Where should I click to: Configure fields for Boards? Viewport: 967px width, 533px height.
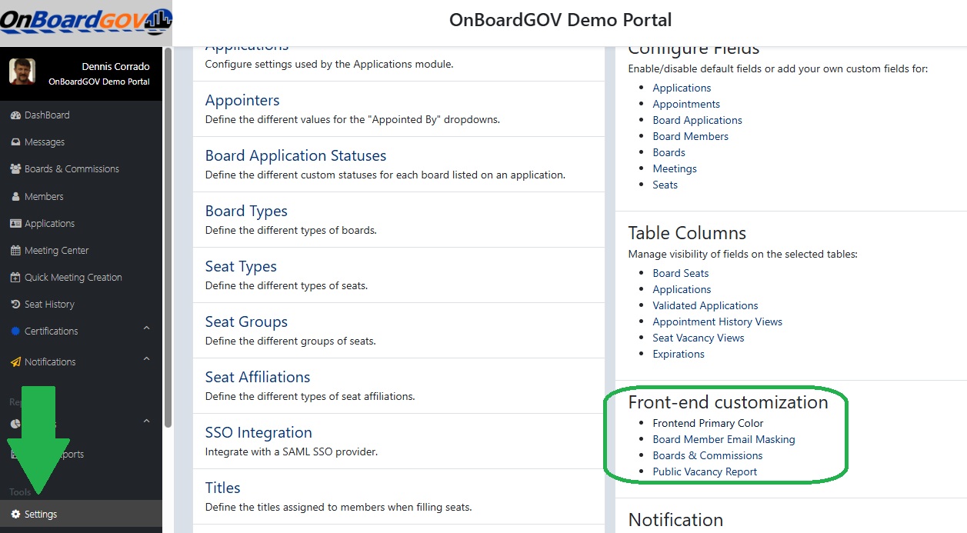pos(669,152)
